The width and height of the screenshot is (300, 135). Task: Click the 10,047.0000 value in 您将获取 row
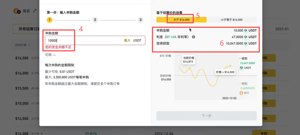pyautogui.click(x=235, y=44)
